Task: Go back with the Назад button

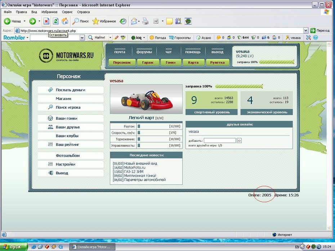Action: [12, 21]
